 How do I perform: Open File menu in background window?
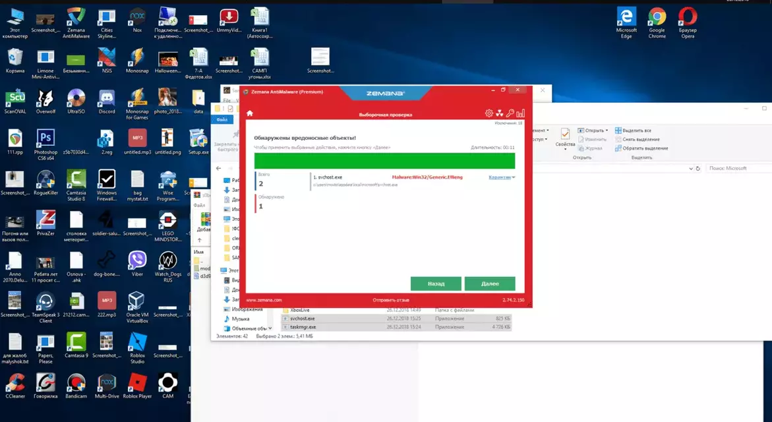(227, 100)
